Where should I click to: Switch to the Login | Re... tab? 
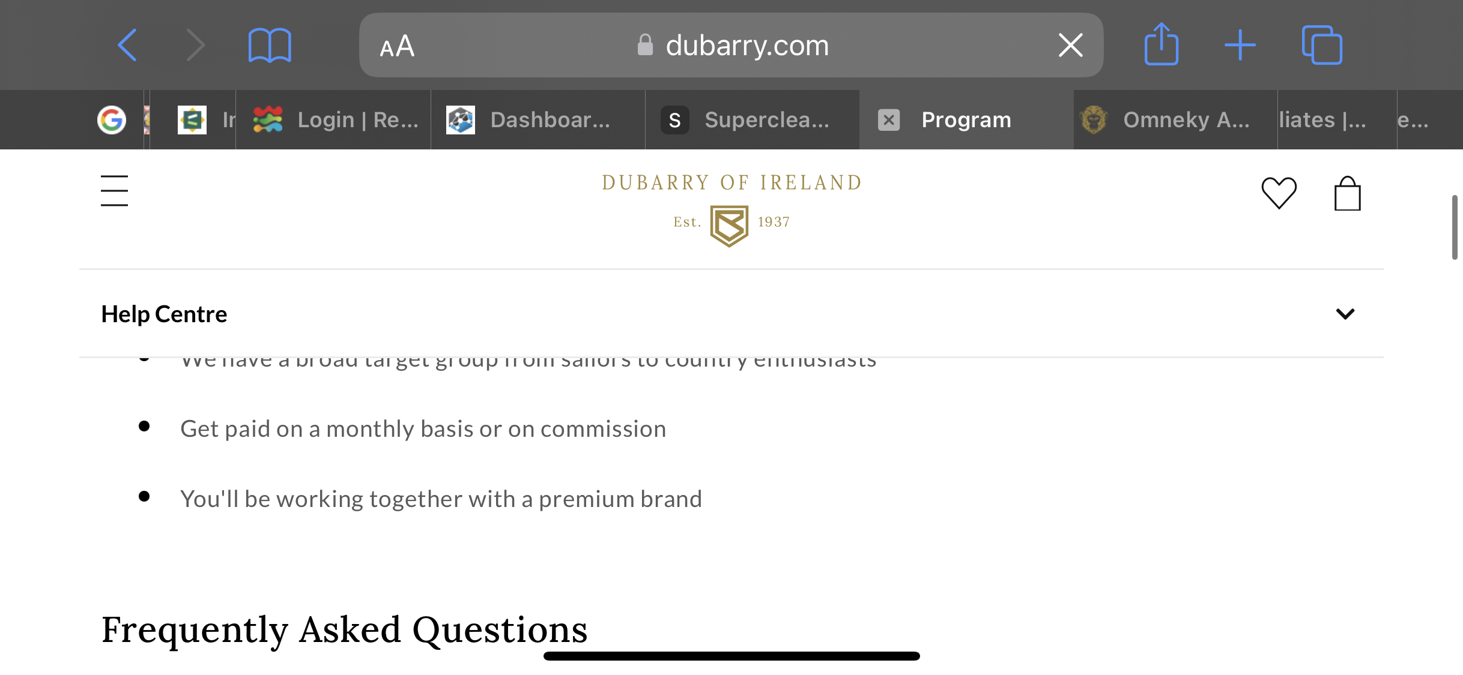pyautogui.click(x=333, y=119)
